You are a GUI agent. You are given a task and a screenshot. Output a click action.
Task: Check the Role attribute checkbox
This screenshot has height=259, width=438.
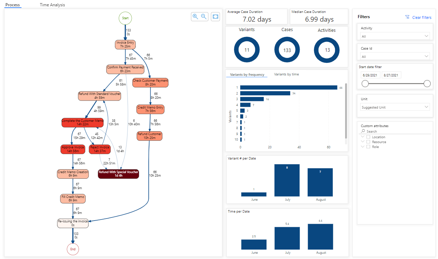click(x=368, y=147)
